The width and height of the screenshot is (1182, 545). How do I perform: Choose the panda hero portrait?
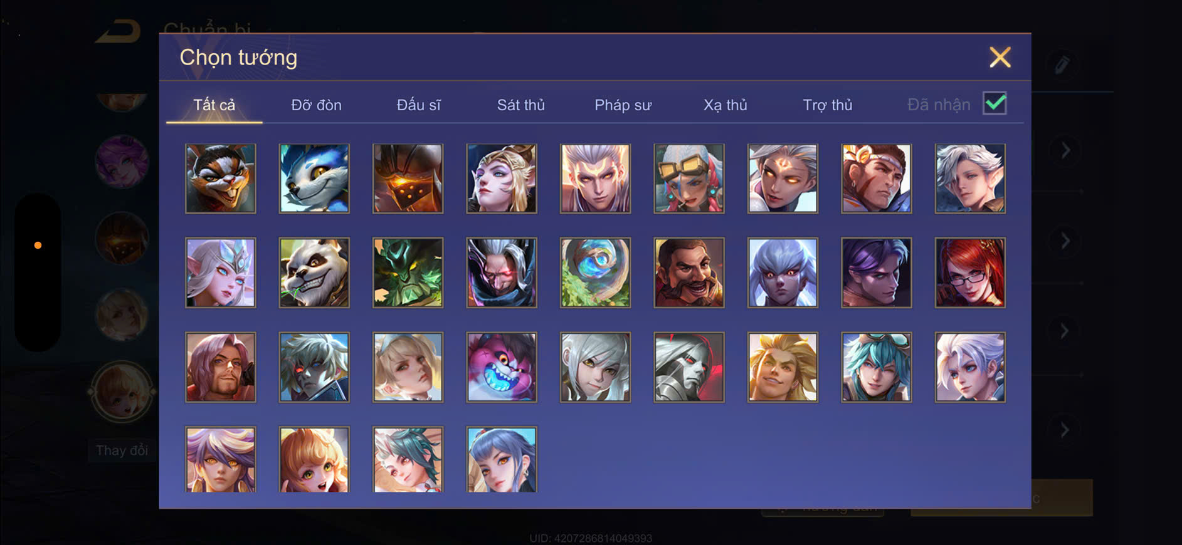click(x=314, y=272)
